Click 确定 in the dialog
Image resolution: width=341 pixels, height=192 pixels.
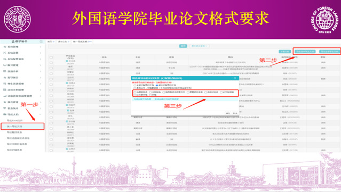228,113
